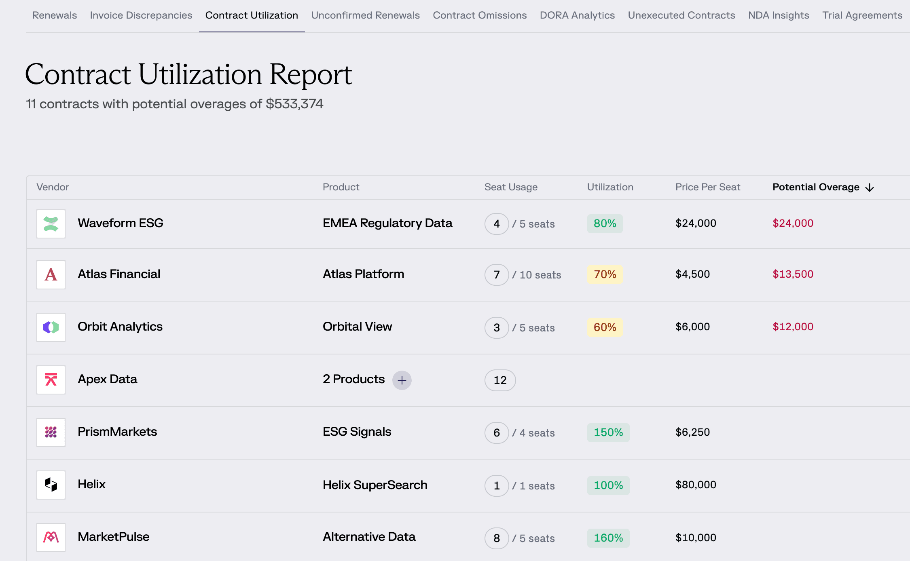Viewport: 910px width, 561px height.
Task: Open the Invoice Discrepancies tab
Action: 141,15
